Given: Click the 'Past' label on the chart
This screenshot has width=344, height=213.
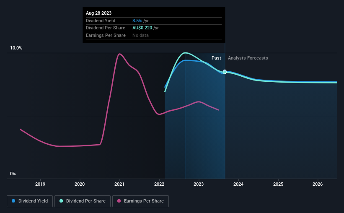Looking at the screenshot, I should pyautogui.click(x=216, y=58).
